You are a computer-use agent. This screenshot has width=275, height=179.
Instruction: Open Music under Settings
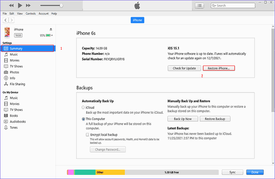(14, 54)
